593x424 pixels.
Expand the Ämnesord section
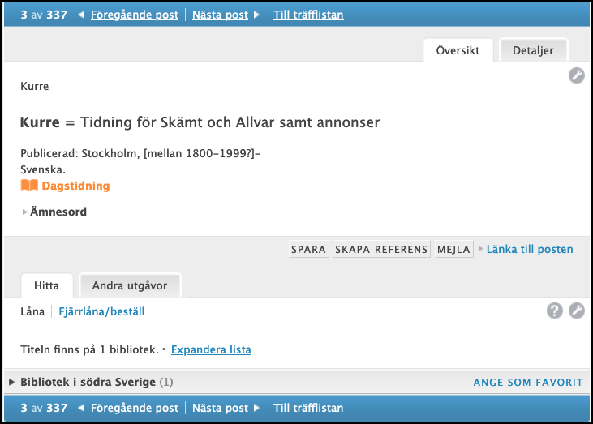[54, 212]
